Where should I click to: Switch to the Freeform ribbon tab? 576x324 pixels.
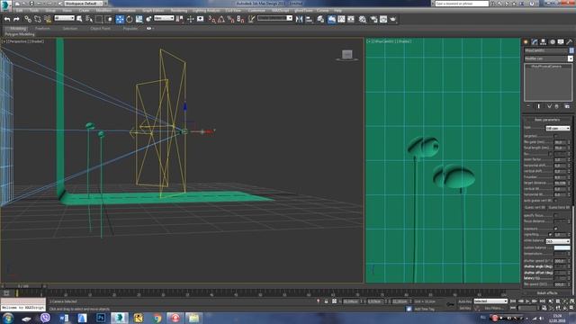[42, 28]
